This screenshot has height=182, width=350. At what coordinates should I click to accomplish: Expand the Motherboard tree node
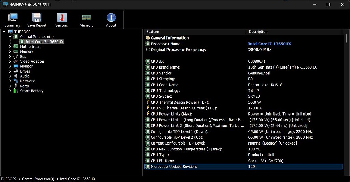click(x=10, y=46)
